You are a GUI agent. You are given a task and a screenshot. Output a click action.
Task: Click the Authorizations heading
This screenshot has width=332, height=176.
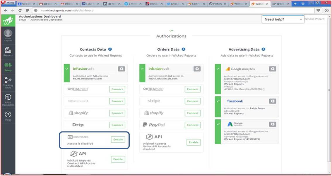tap(171, 36)
